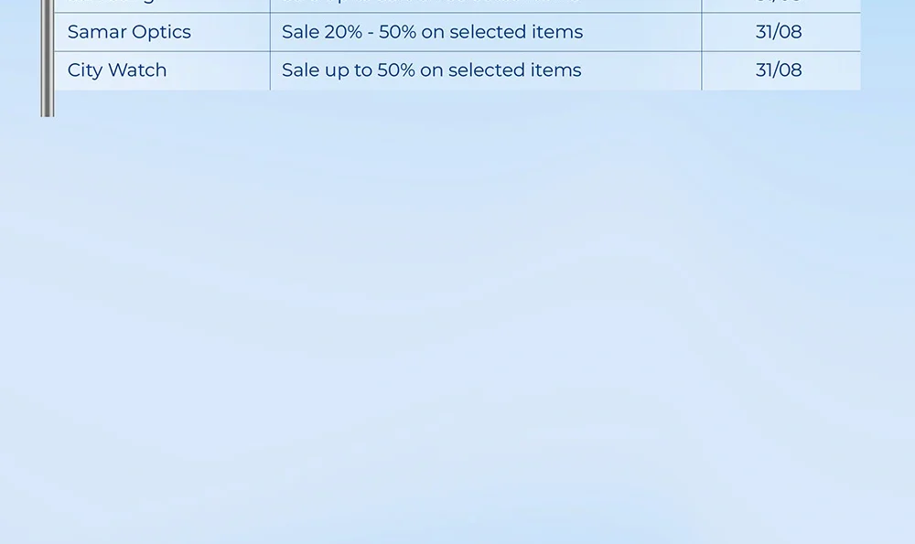Click the 31/08 date for Samar Optics
Viewport: 915px width, 544px height.
(779, 32)
